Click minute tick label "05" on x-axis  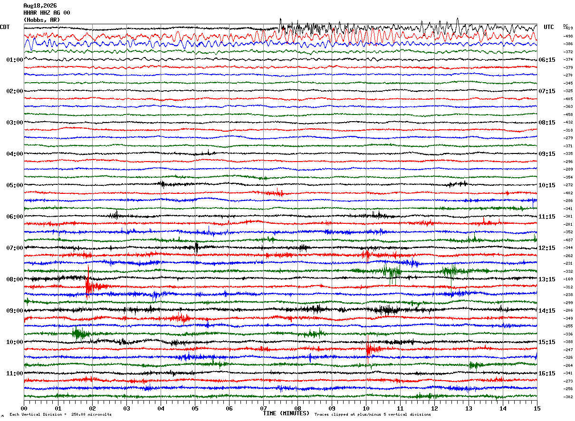[195, 408]
